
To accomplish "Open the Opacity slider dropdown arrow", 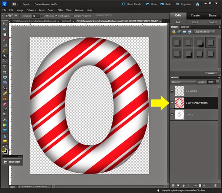I will click(x=218, y=82).
